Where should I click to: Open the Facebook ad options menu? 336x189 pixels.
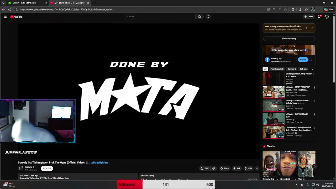pyautogui.click(x=312, y=60)
